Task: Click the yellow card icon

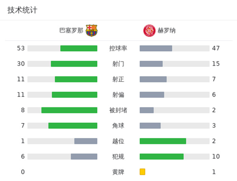Action: click(143, 172)
